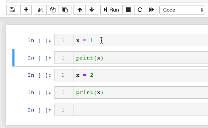The width and height of the screenshot is (208, 128).
Task: Copy the selected cells icon
Action: 53,10
